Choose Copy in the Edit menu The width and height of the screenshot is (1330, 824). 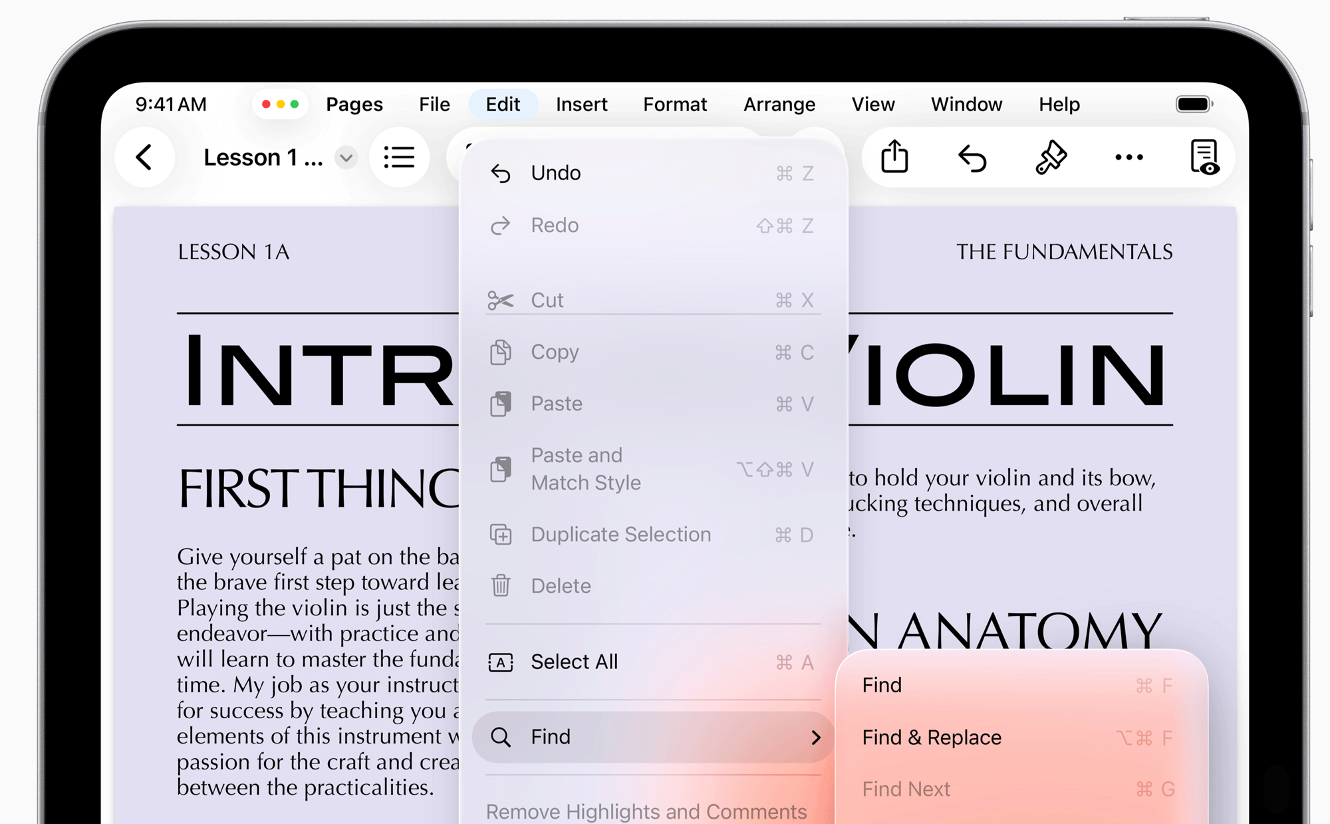click(x=652, y=352)
